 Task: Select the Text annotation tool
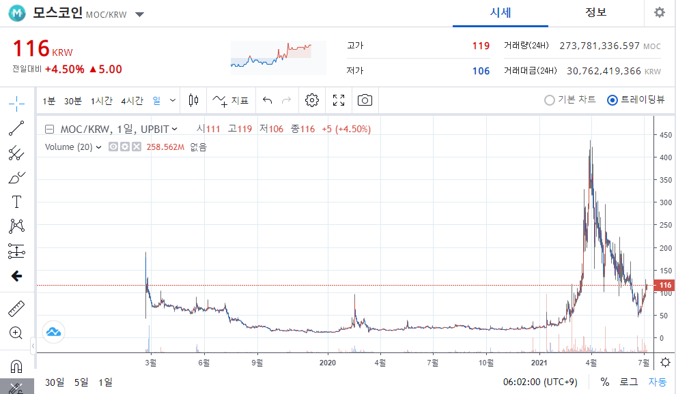click(16, 202)
